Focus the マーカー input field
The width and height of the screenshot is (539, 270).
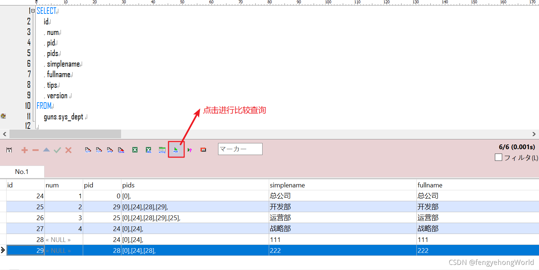click(240, 149)
